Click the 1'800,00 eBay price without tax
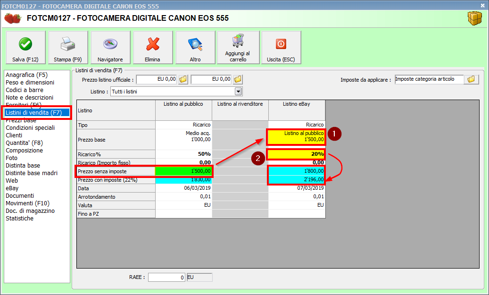Viewport: 489px width, 295px height. point(296,171)
